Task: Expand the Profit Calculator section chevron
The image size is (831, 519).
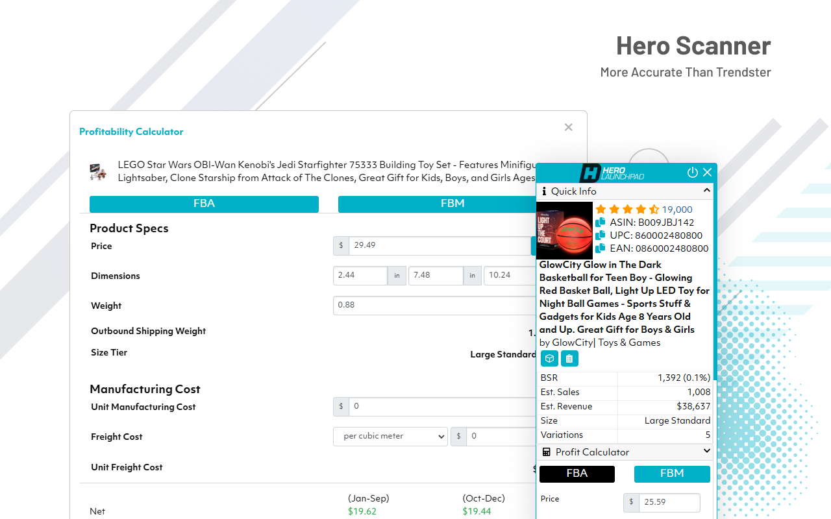Action: (x=707, y=452)
